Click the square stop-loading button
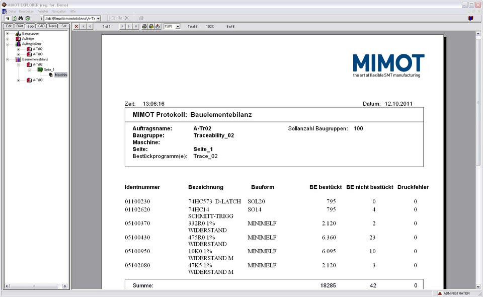The width and height of the screenshot is (483, 297). [136, 27]
